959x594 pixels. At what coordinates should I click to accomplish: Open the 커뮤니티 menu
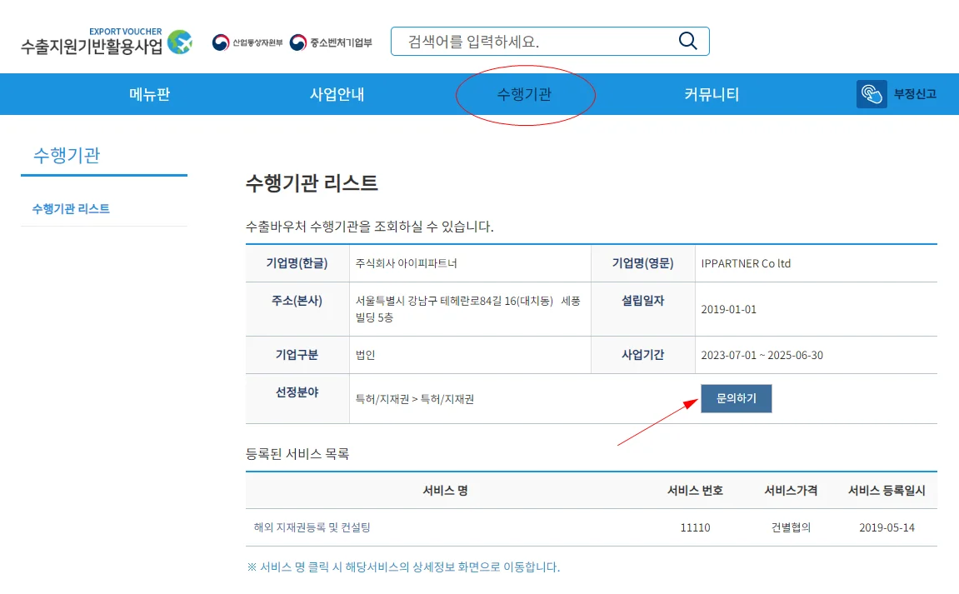[x=712, y=94]
